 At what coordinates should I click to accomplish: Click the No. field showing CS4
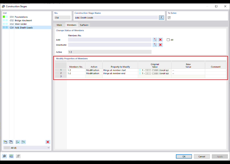tap(62, 18)
